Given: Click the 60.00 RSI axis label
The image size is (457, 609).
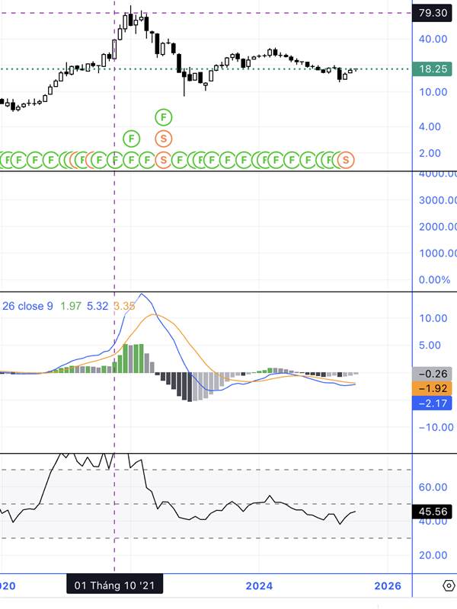Looking at the screenshot, I should click(433, 487).
